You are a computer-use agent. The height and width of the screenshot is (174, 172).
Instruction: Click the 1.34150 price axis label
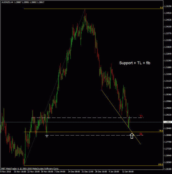(x=168, y=27)
